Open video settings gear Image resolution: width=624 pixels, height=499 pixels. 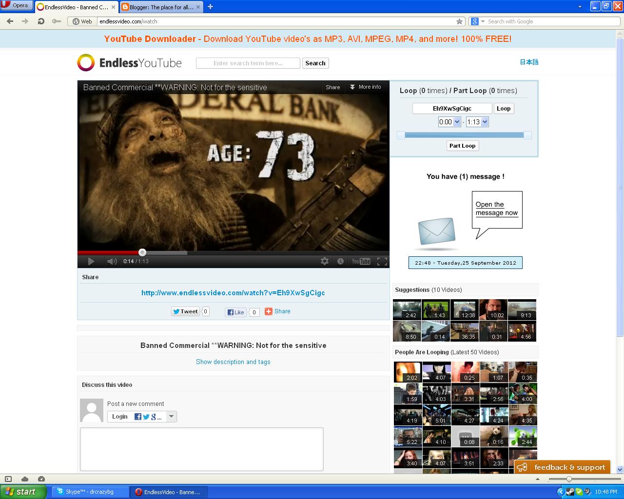coord(325,262)
